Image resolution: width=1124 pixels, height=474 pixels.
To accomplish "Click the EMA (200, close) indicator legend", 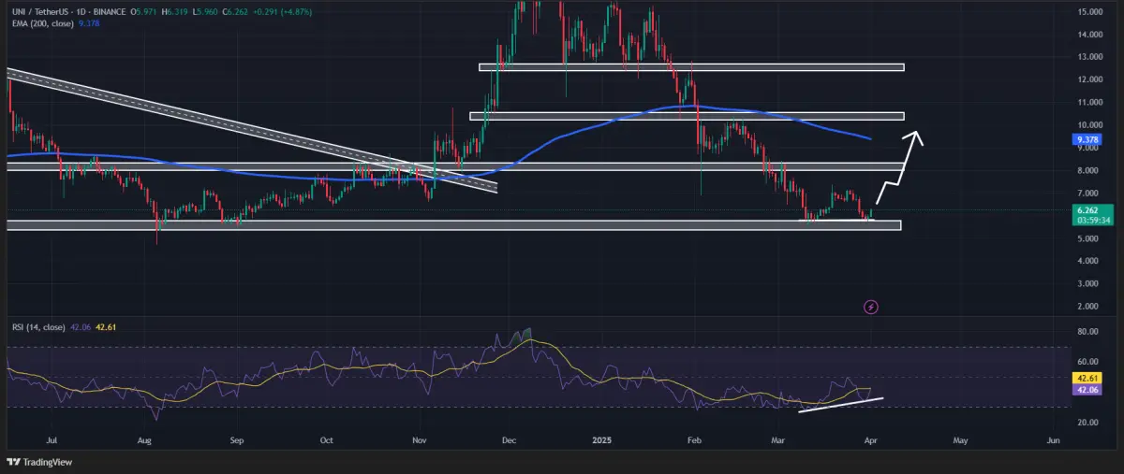I will point(43,24).
